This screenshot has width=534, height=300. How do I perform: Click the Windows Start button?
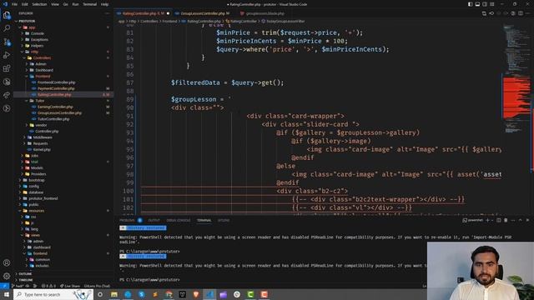tap(7, 294)
